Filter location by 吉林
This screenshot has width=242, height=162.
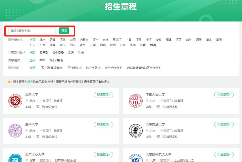106,40
